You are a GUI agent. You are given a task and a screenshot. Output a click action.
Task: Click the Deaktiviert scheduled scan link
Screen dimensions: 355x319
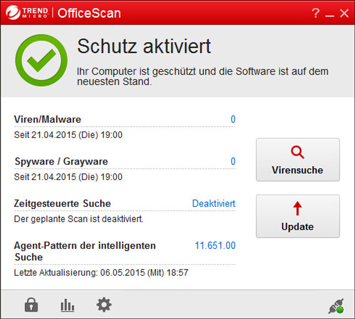(x=213, y=203)
